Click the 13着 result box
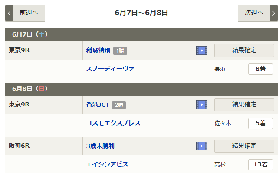Image resolution: width=279 pixels, height=173 pixels. (x=261, y=165)
